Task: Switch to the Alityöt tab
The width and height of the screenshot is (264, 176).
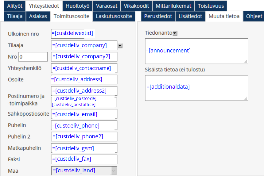Action: [15, 6]
